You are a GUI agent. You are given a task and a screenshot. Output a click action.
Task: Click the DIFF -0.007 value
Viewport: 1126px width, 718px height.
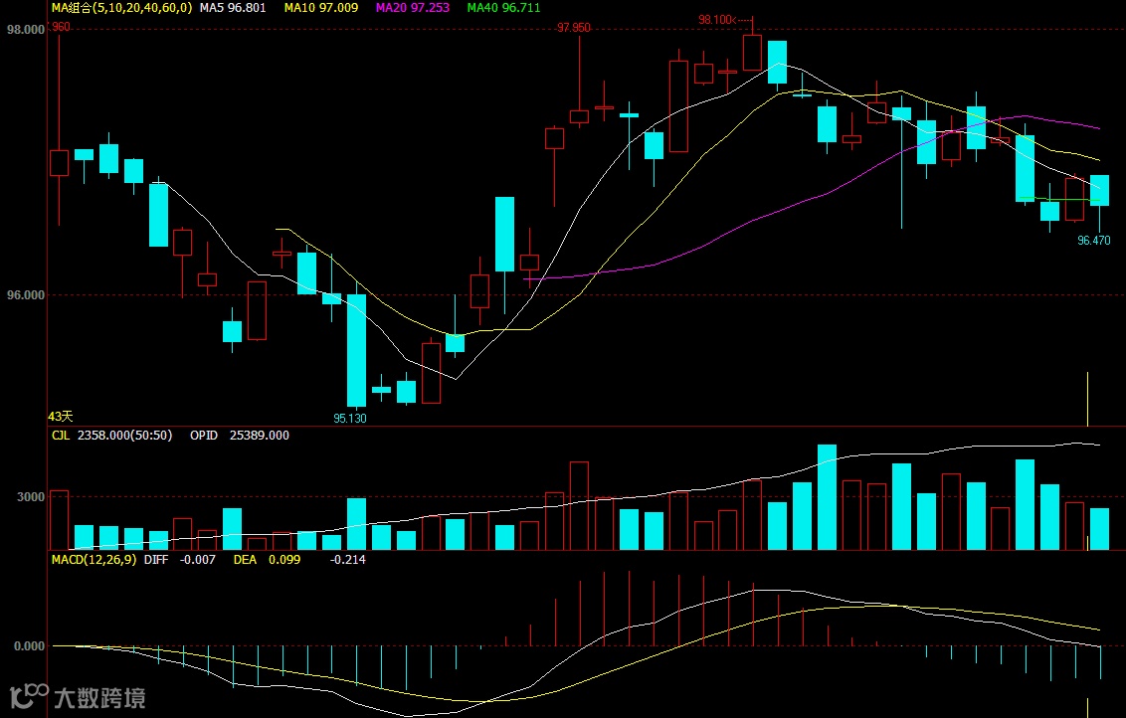[179, 559]
